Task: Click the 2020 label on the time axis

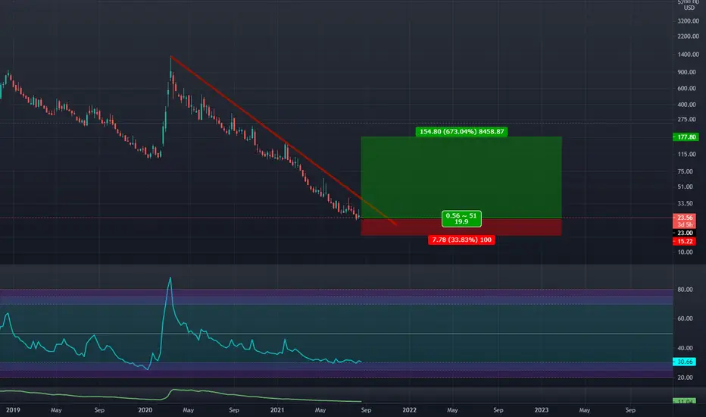Action: [x=145, y=409]
